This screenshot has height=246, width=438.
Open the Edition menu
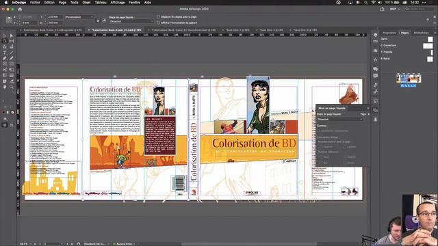pyautogui.click(x=49, y=3)
